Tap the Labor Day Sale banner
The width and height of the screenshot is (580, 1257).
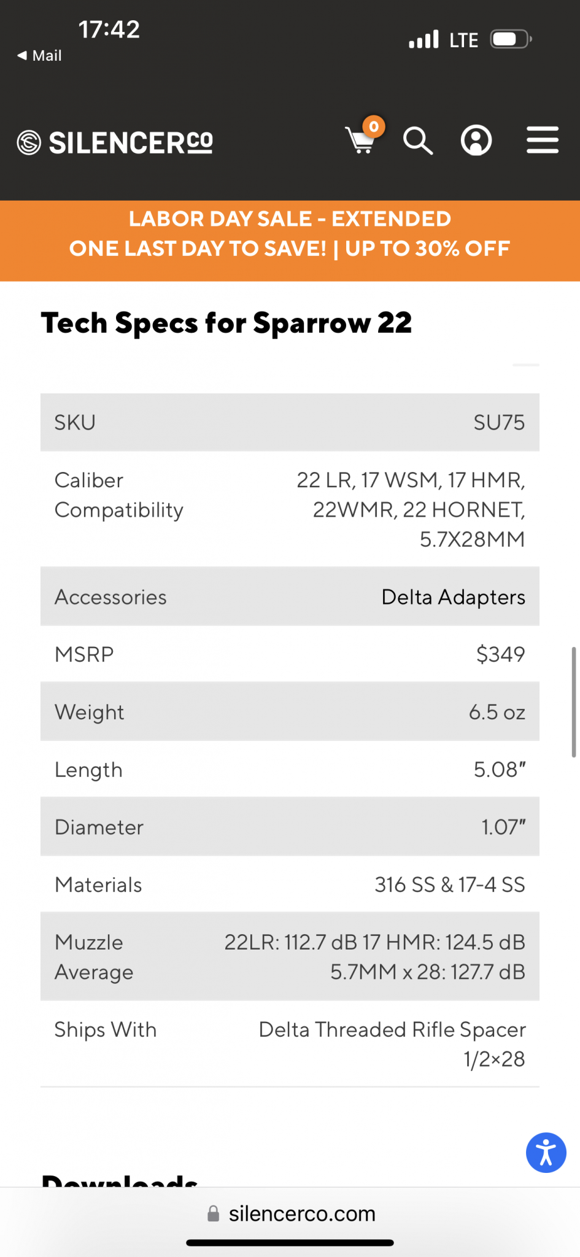(290, 234)
